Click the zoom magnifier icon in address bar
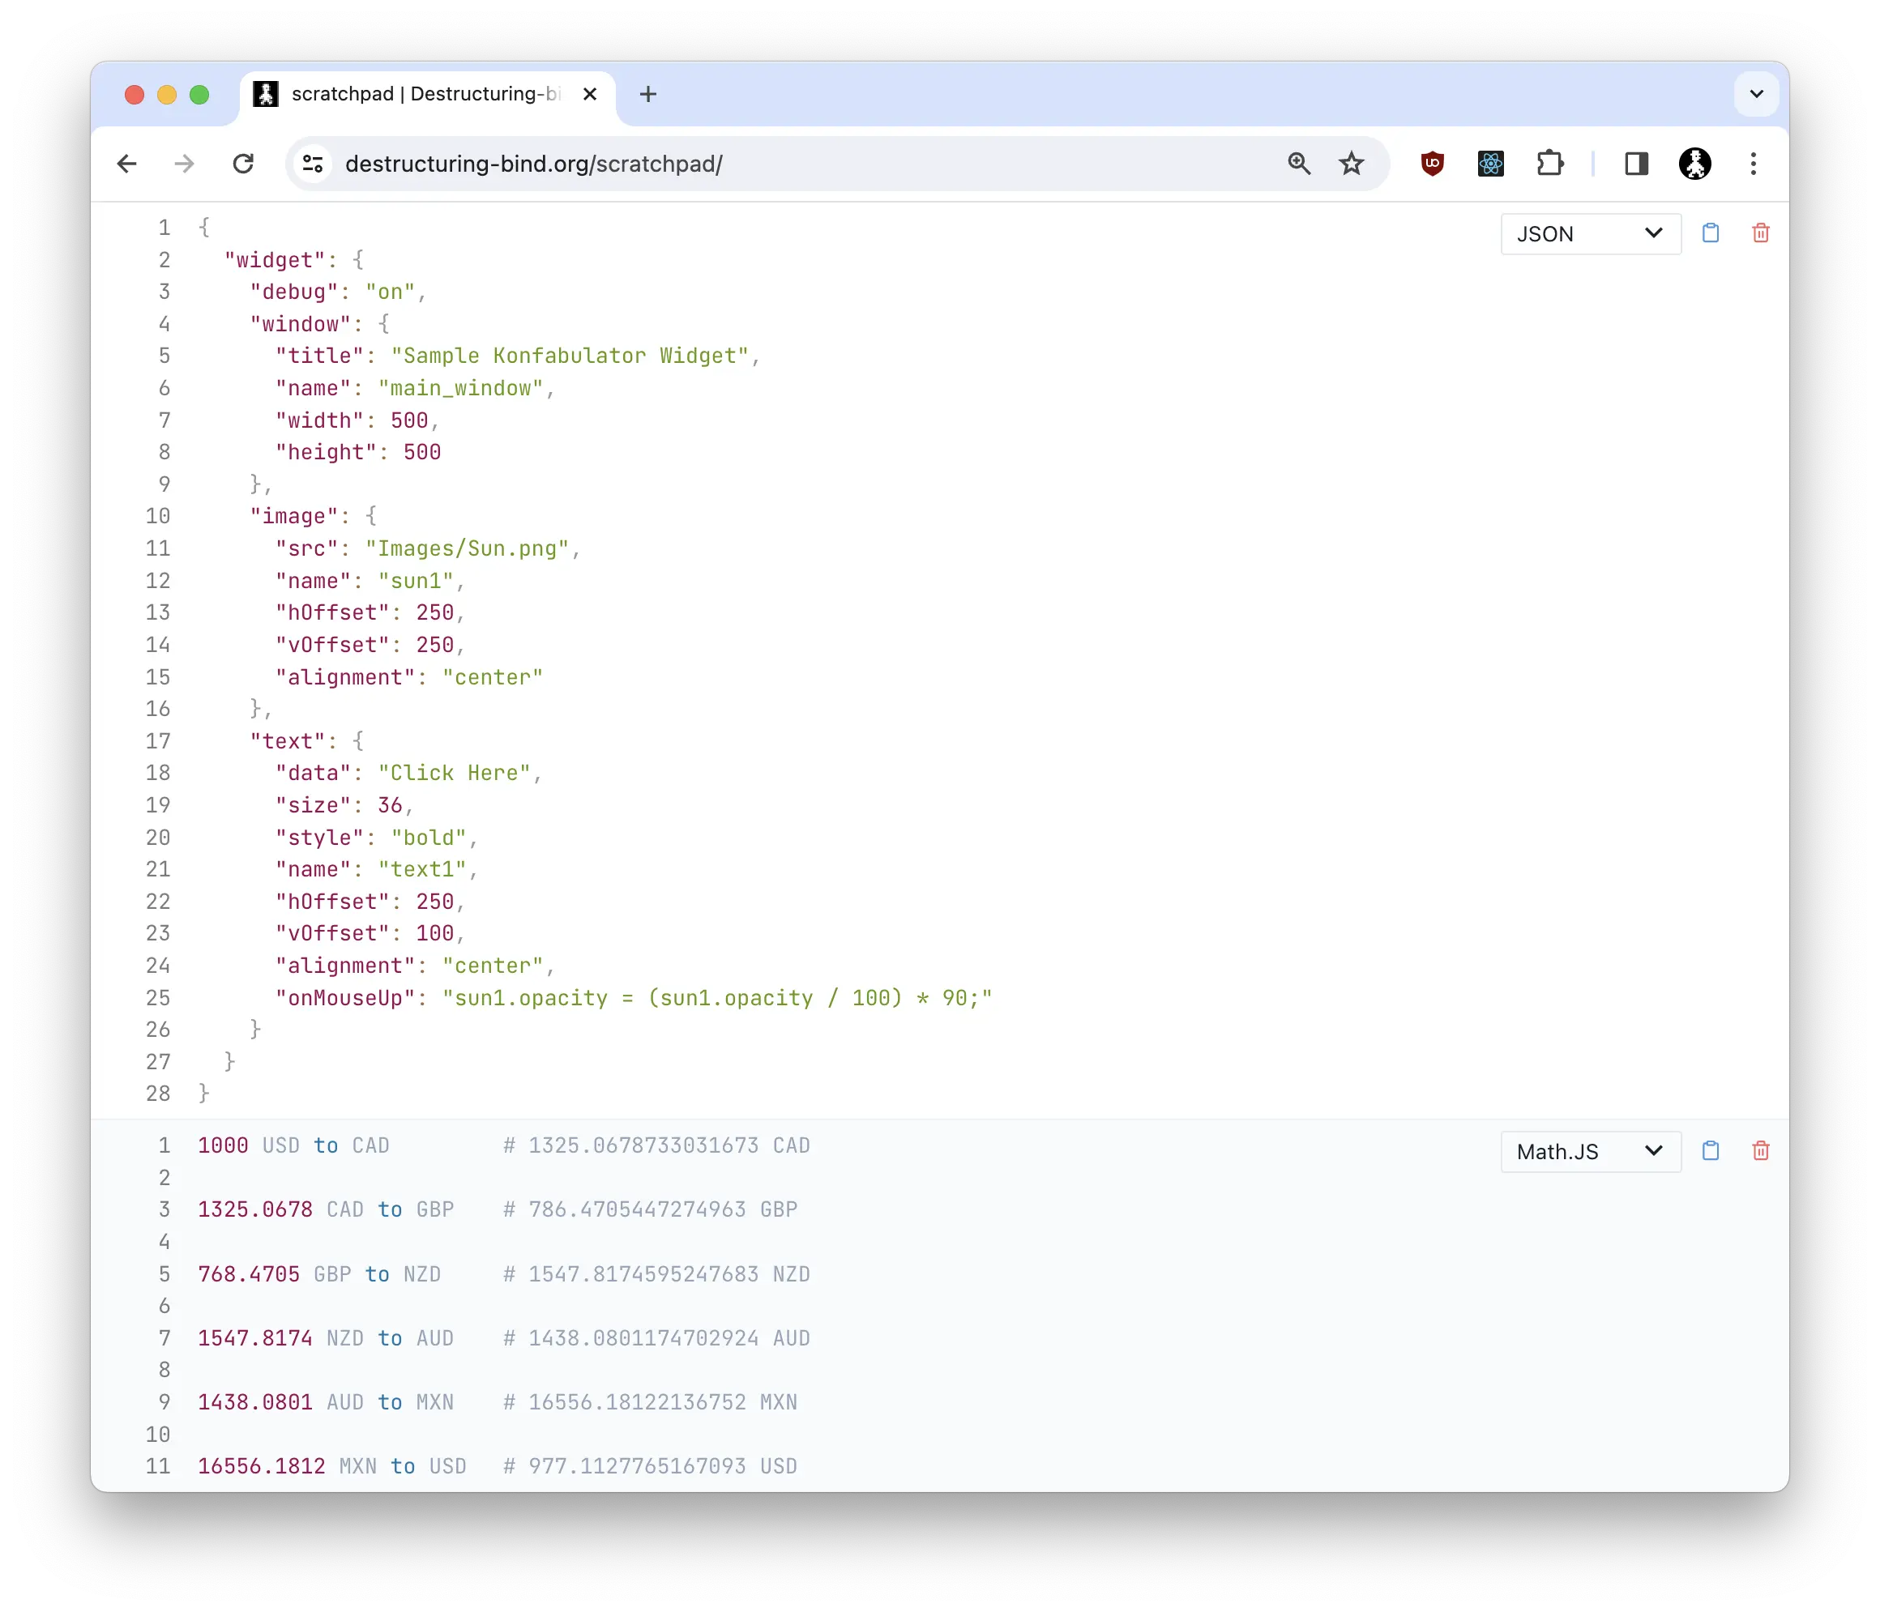 click(x=1298, y=164)
